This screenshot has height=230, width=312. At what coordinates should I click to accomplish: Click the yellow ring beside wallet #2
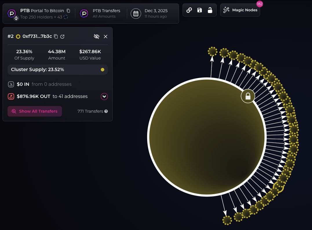(x=18, y=36)
